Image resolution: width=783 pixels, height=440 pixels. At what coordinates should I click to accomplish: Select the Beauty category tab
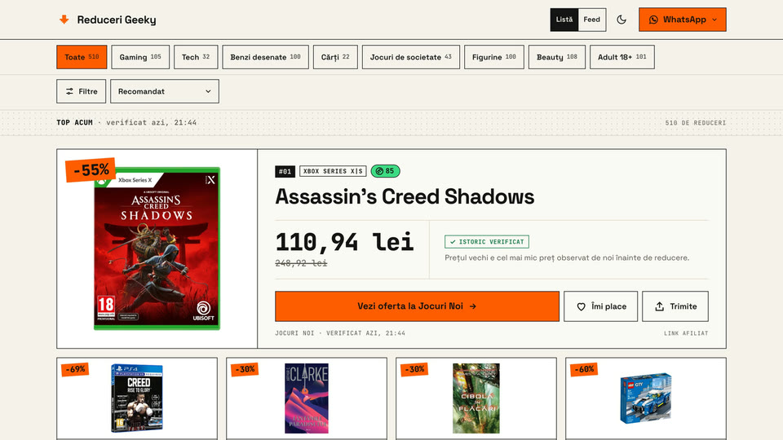557,57
